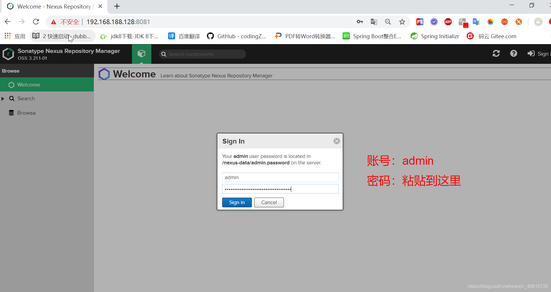Open the Chrome apps grid launcher
This screenshot has height=292, width=551.
(7, 36)
